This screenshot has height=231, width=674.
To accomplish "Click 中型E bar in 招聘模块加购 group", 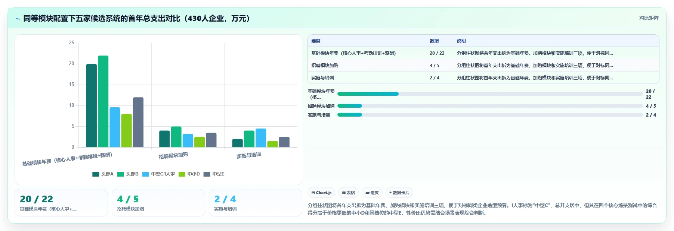I will point(211,140).
